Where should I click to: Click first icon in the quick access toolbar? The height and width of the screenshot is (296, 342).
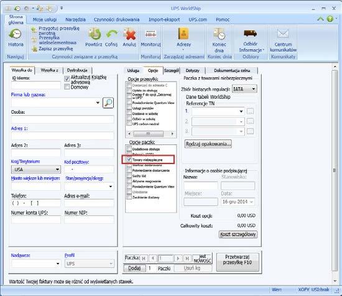tap(8, 8)
